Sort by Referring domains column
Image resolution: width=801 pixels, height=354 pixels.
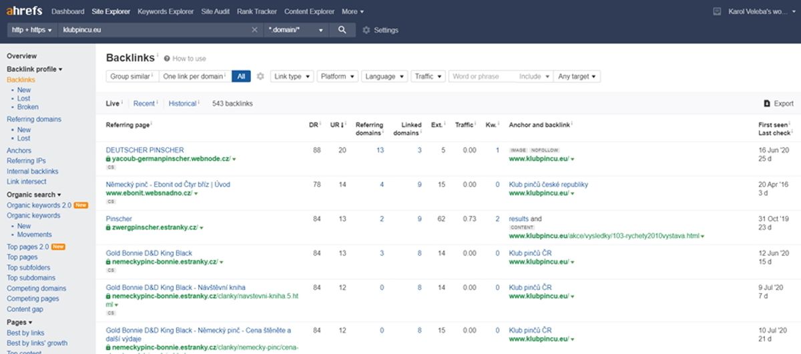[x=370, y=129]
